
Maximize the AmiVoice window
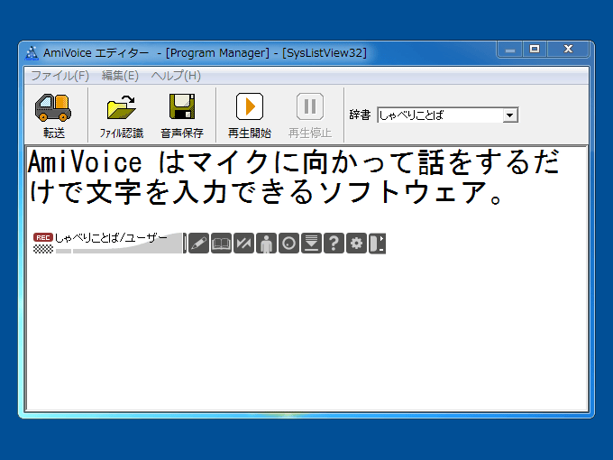point(535,50)
